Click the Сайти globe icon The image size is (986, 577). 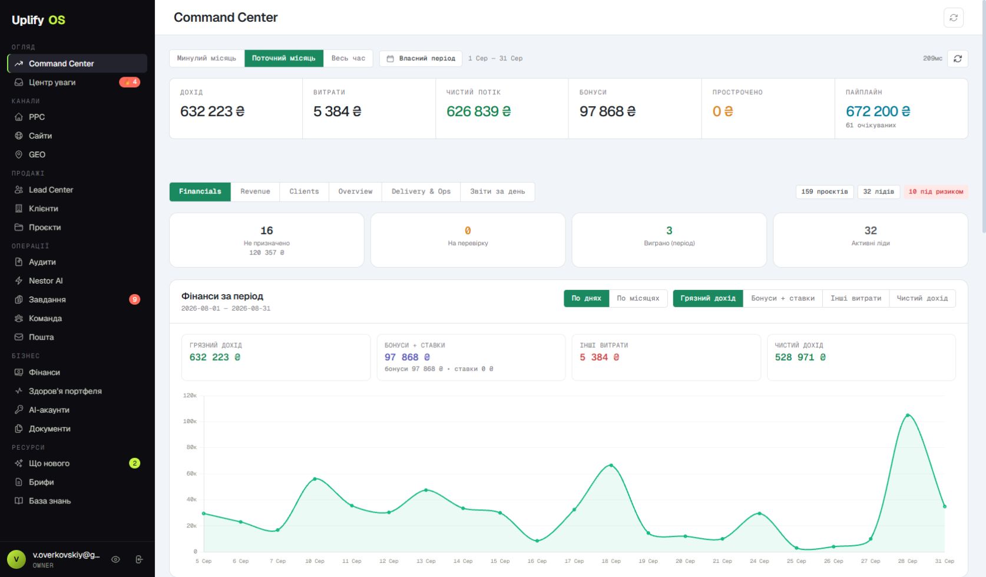[19, 136]
